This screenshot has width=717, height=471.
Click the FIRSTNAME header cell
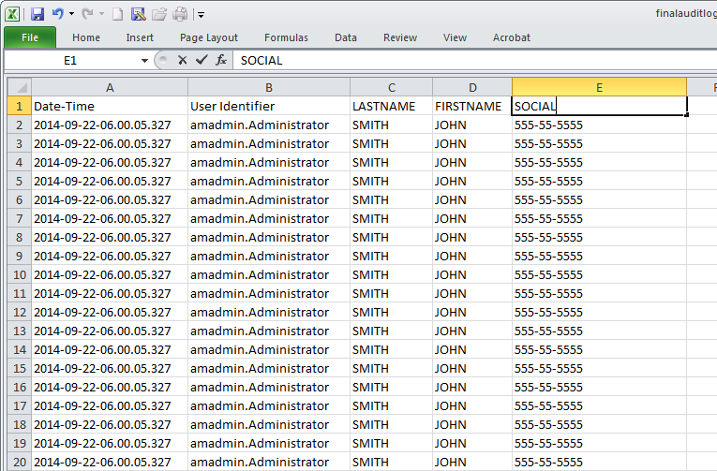click(472, 106)
